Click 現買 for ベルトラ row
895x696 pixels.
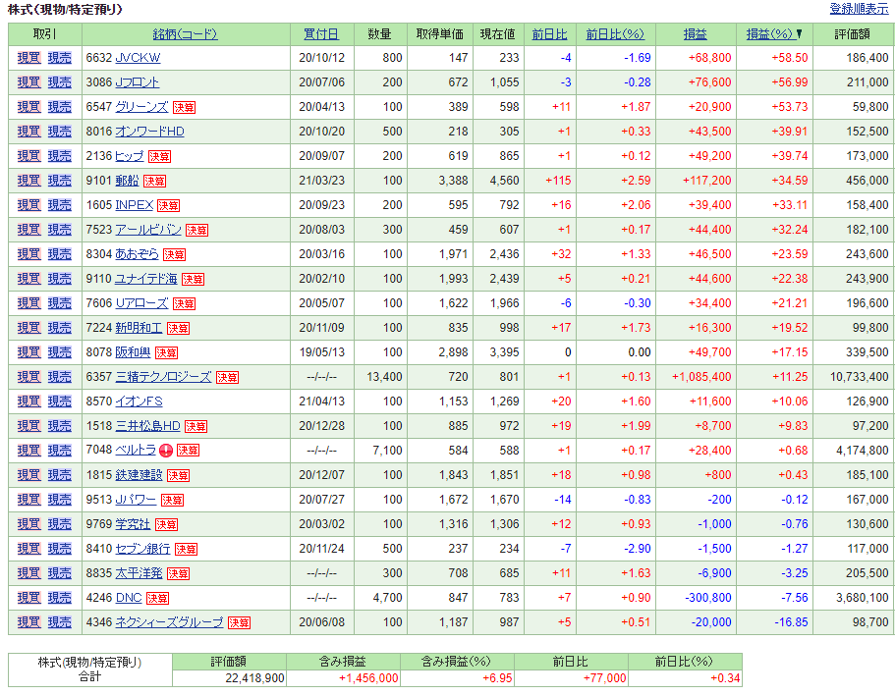(x=29, y=451)
